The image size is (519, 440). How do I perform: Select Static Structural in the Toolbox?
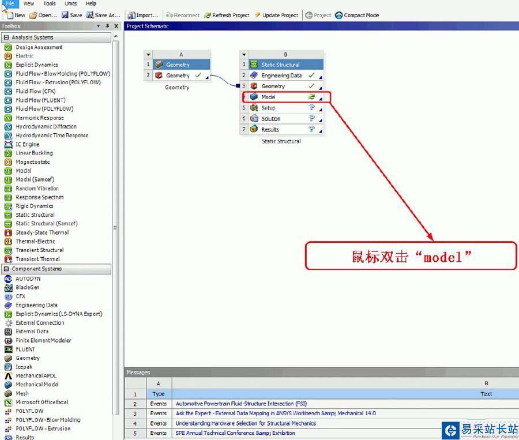pos(35,215)
